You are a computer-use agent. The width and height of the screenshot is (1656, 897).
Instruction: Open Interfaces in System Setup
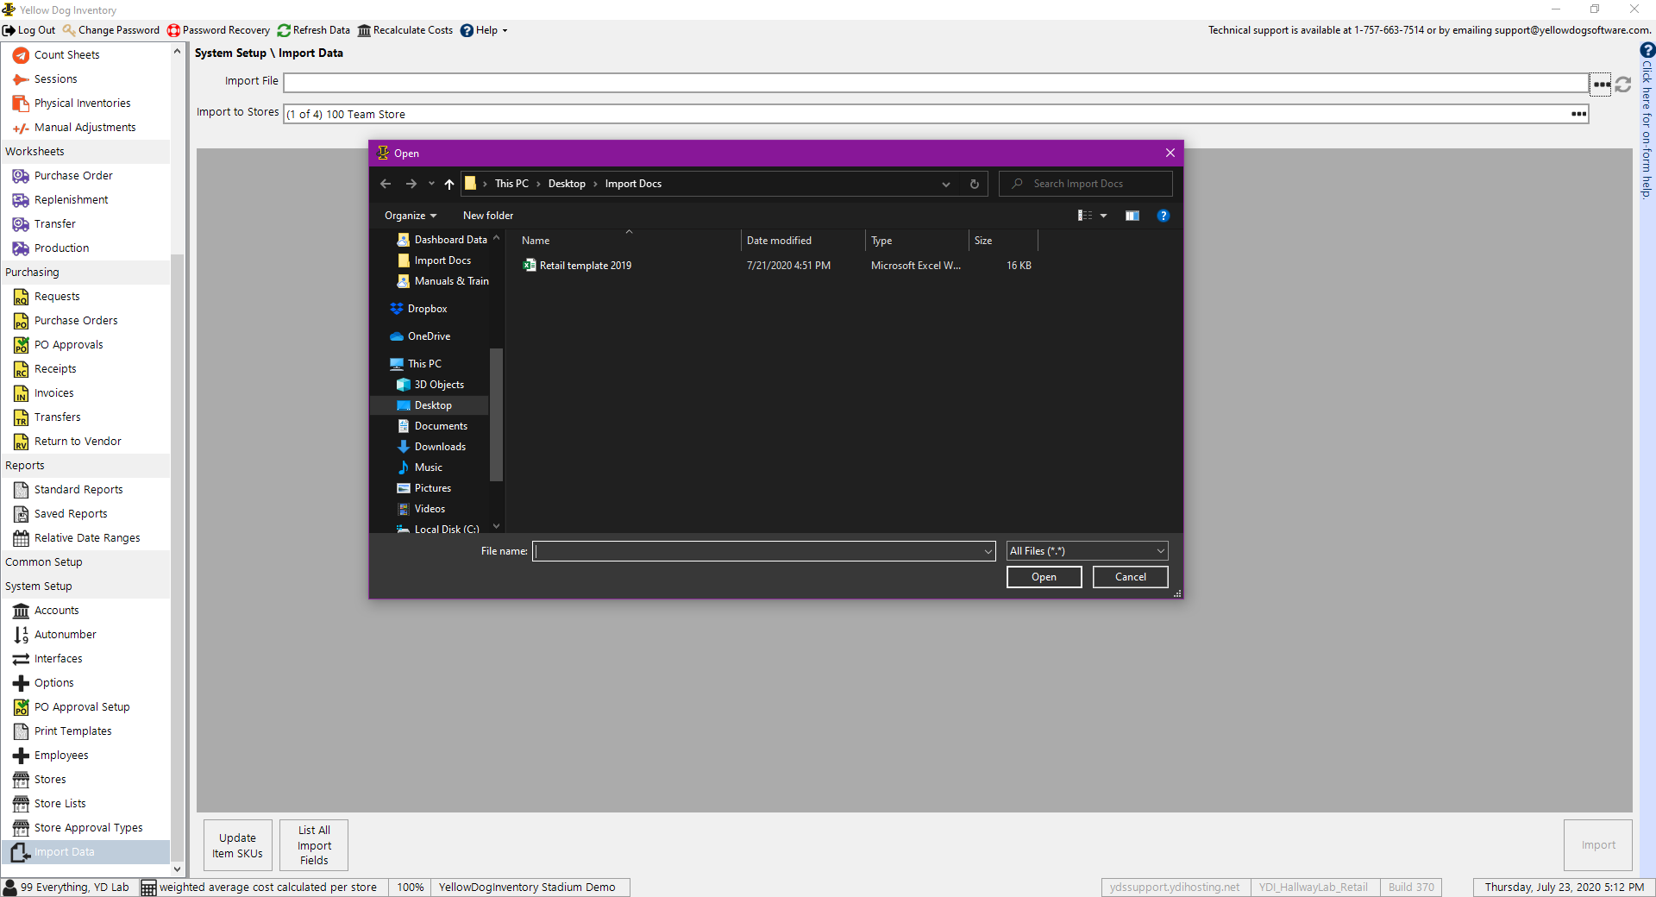click(x=58, y=658)
